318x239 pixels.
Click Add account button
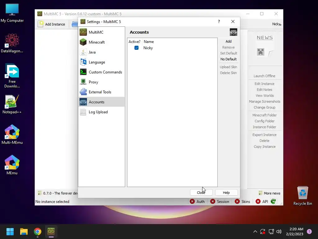(x=228, y=41)
